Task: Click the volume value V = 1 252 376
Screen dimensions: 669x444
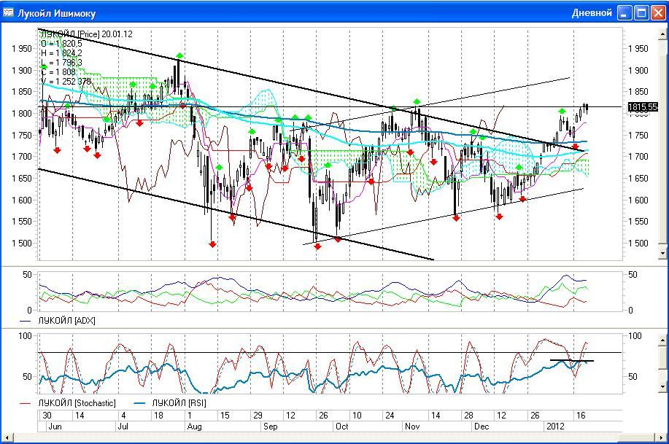Action: (66, 82)
